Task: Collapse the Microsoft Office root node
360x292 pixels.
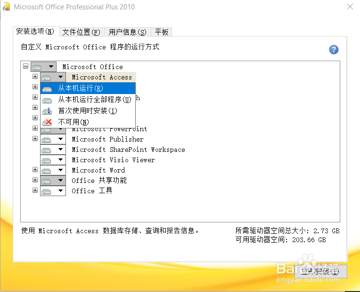Action: point(26,66)
